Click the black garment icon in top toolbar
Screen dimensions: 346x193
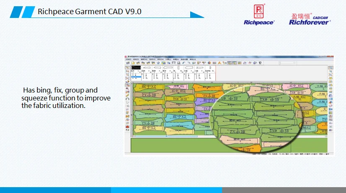[x=260, y=63]
